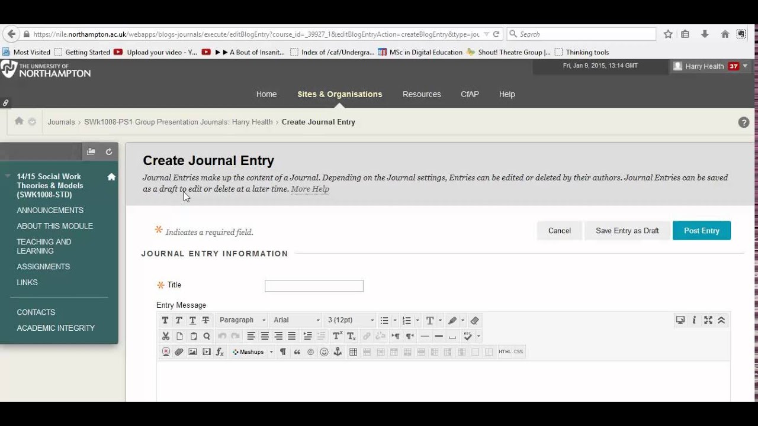This screenshot has width=758, height=426.
Task: Open editor Help info icon
Action: coord(694,320)
